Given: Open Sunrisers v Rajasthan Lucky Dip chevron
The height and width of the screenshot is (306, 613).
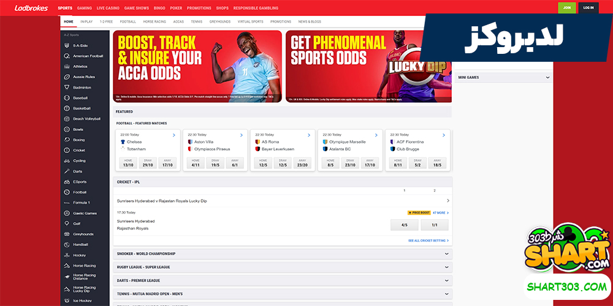Looking at the screenshot, I should [448, 201].
